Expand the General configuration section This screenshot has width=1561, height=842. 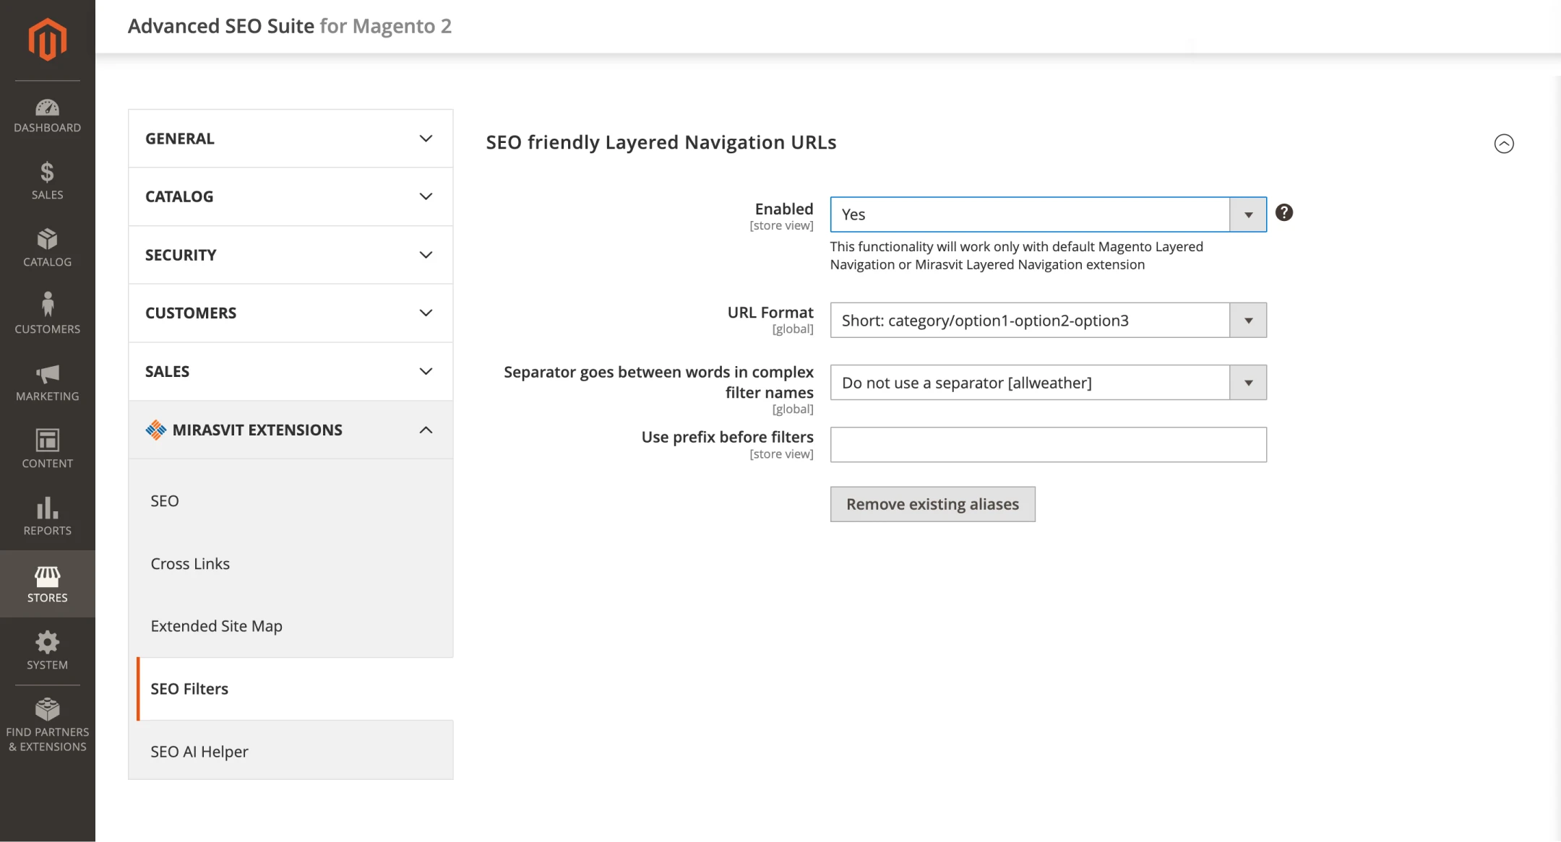point(291,139)
